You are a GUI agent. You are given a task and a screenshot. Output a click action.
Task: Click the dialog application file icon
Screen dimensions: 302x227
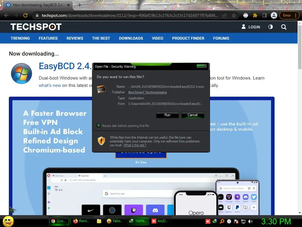pos(101,89)
